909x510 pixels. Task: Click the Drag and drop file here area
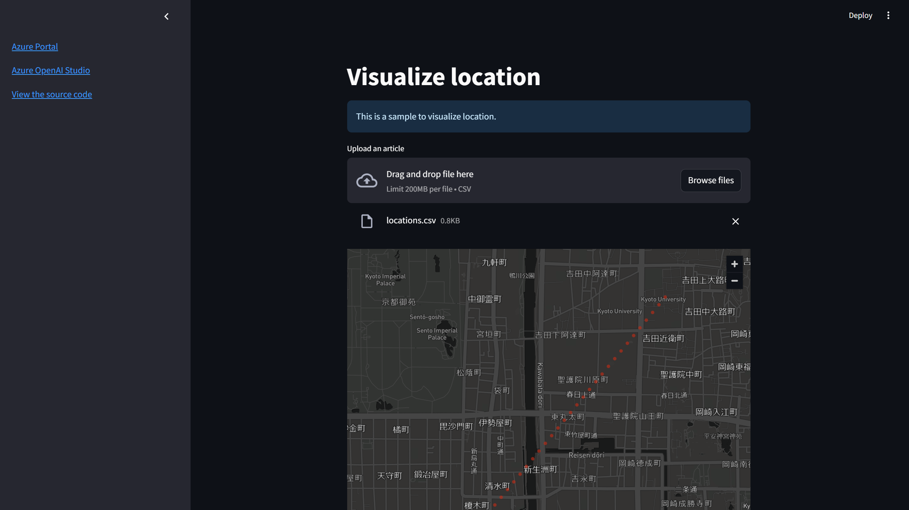point(548,180)
